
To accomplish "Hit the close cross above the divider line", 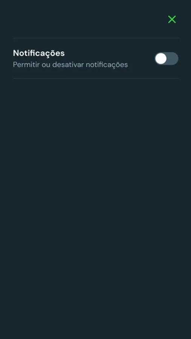I will 172,20.
